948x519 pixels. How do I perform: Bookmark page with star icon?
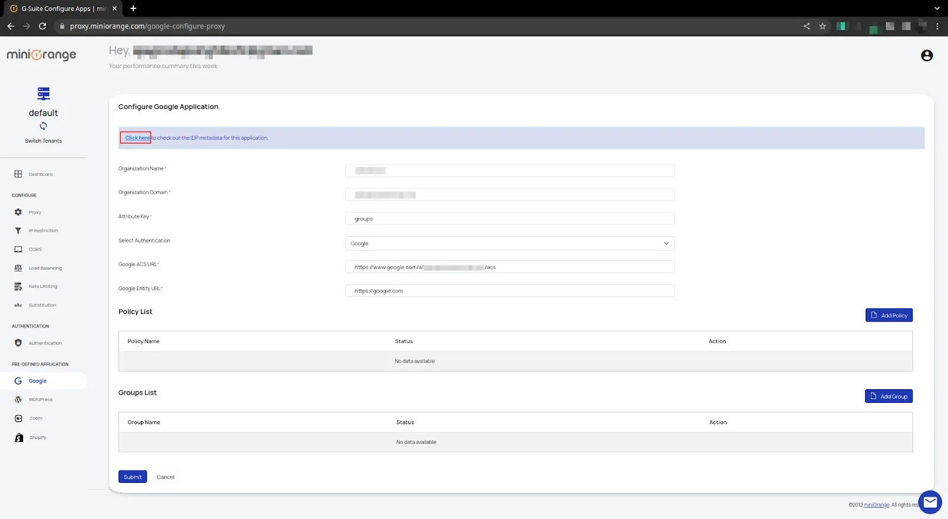coord(822,26)
